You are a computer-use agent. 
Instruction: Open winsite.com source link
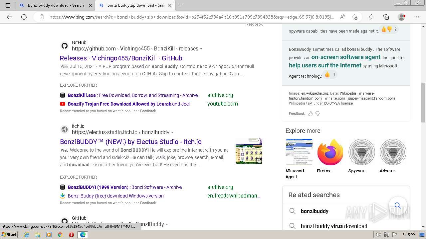click(x=335, y=98)
